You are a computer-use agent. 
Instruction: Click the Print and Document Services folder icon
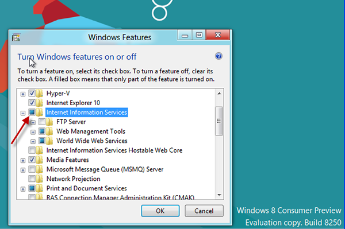tap(40, 188)
